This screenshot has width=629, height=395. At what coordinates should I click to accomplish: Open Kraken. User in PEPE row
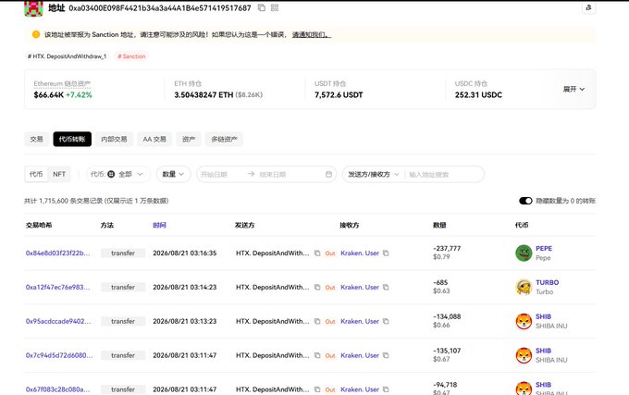(x=360, y=253)
